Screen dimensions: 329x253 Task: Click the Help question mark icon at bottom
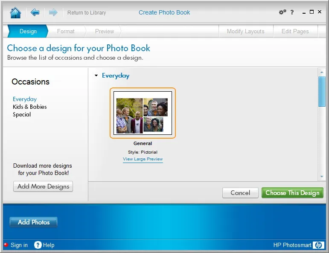[x=38, y=245]
